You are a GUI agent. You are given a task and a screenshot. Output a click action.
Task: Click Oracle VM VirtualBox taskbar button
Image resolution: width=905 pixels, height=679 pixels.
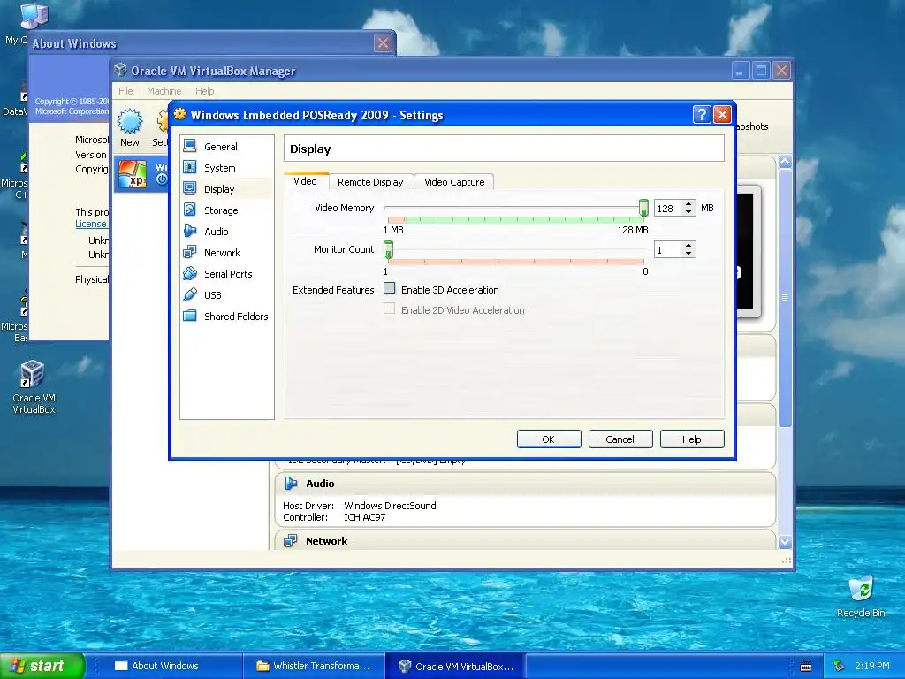point(455,666)
